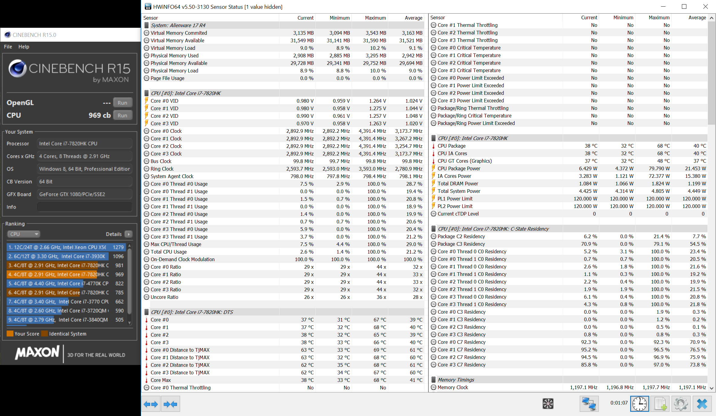Select the Total DRAM Power row
Image resolution: width=716 pixels, height=416 pixels.
tap(568, 184)
